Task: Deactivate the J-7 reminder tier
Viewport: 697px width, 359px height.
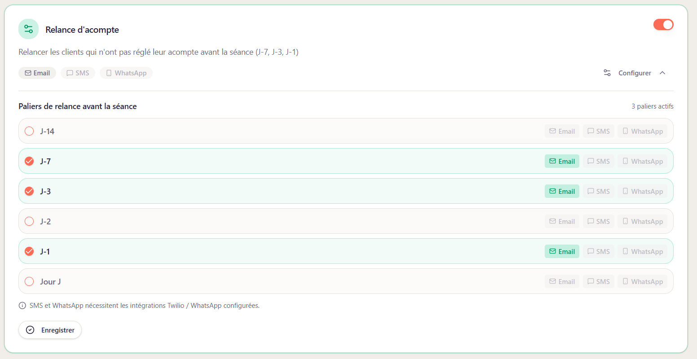Action: tap(29, 161)
